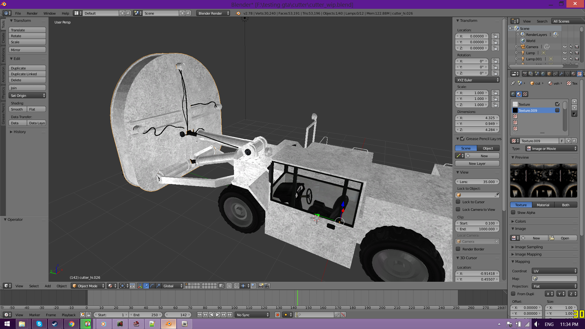Open the Set Origin dropdown
The width and height of the screenshot is (585, 329).
[x=27, y=96]
